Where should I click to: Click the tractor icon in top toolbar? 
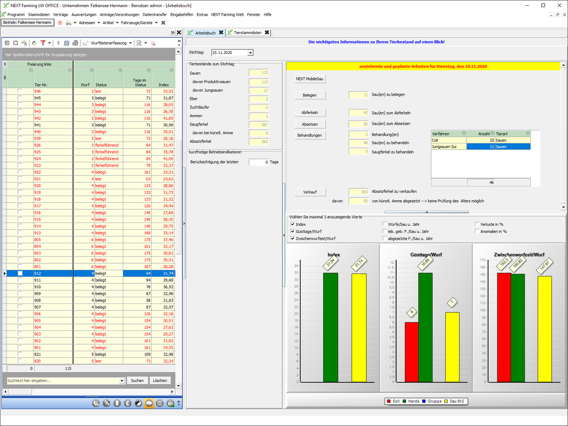[x=69, y=23]
